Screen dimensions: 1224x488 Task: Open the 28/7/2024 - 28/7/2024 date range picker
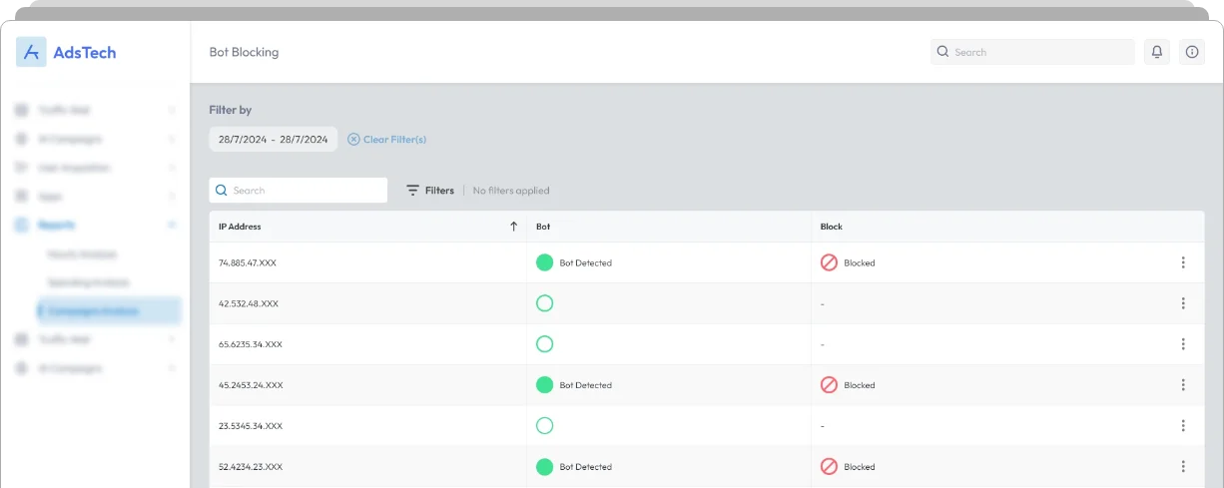click(274, 140)
